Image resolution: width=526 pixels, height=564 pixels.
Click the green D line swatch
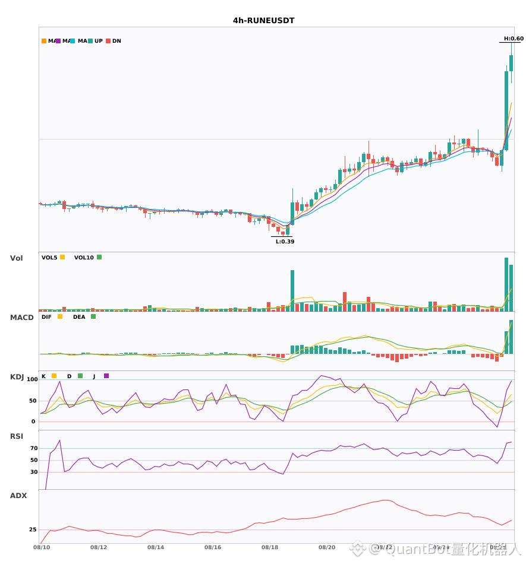click(x=80, y=376)
